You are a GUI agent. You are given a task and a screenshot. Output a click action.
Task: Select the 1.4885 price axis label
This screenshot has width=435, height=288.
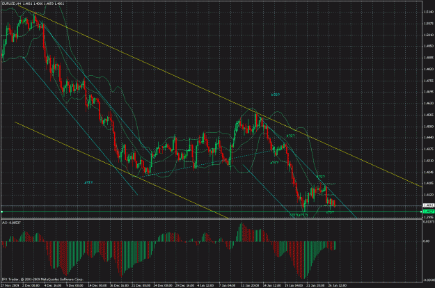429,58
